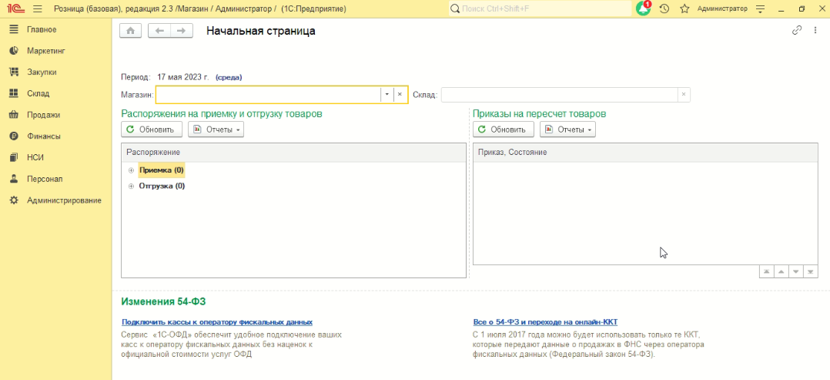The width and height of the screenshot is (830, 380).
Task: Open service settings lines icon
Action: tap(761, 9)
